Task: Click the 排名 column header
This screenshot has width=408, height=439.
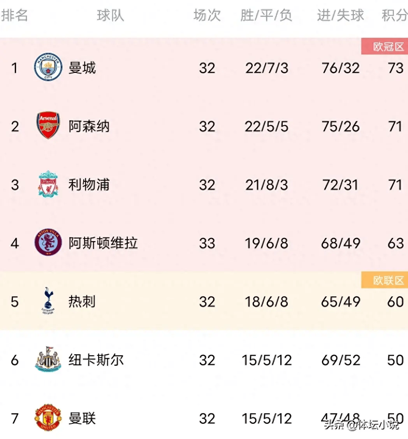Action: point(14,15)
